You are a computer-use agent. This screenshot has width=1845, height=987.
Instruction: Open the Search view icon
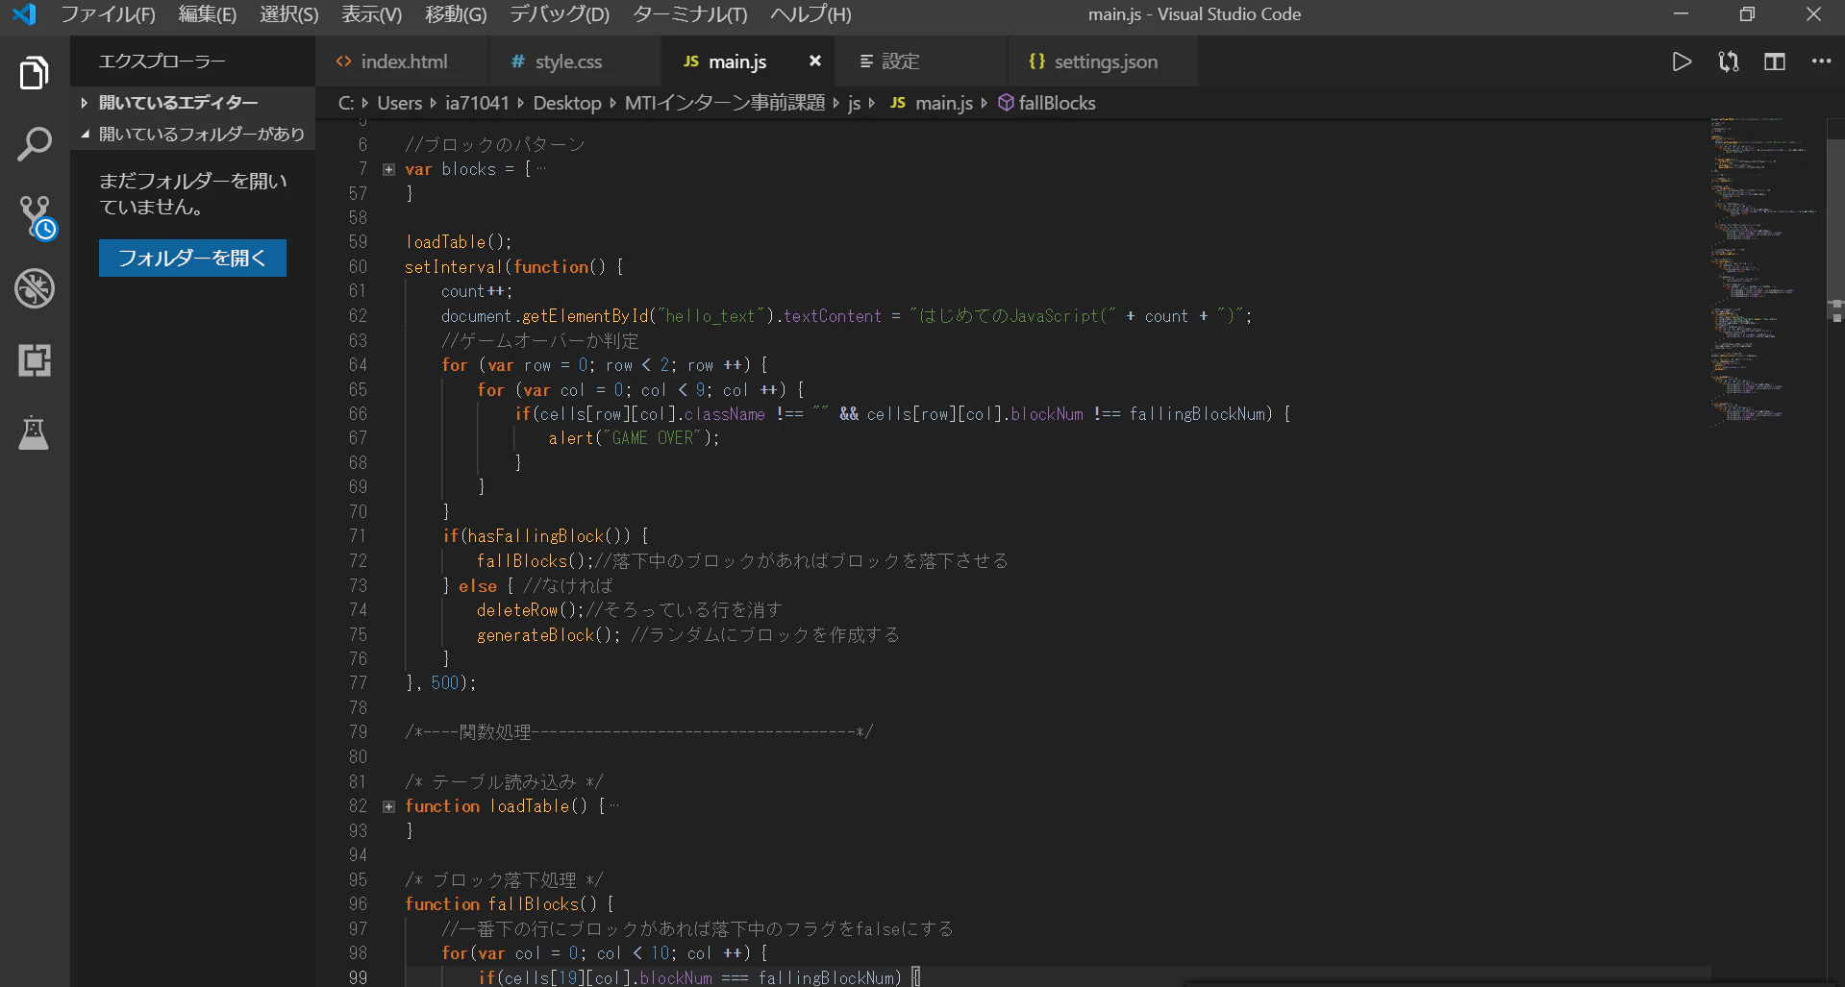[35, 145]
